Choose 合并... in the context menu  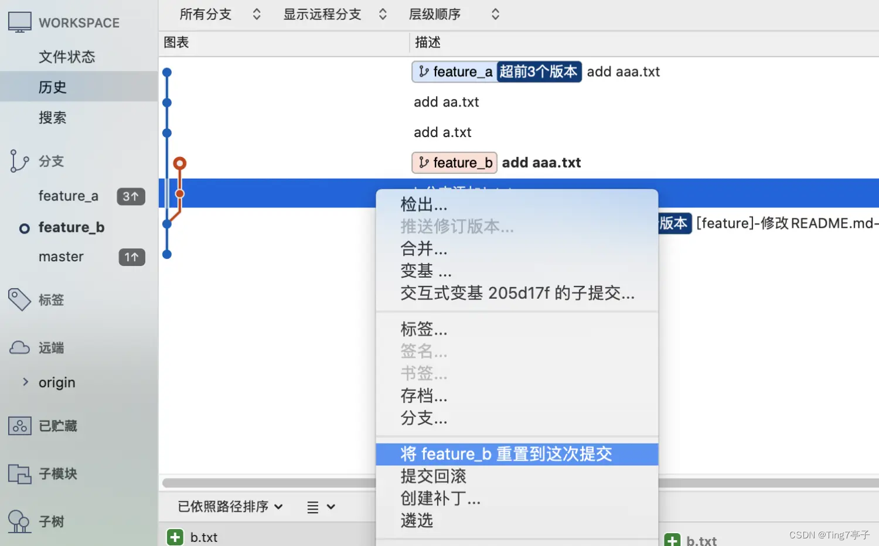(x=517, y=249)
